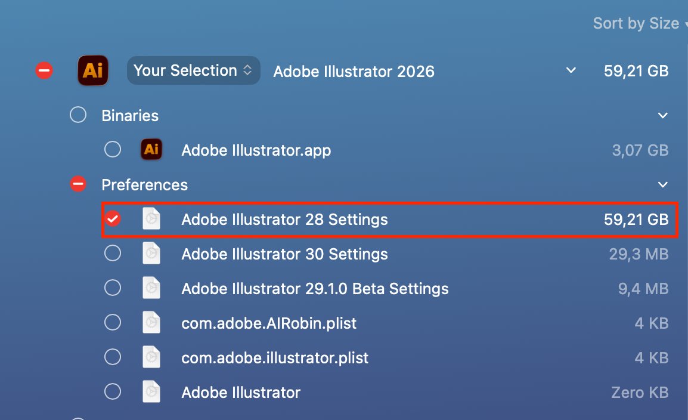Collapse the Binaries section chevron

tap(663, 115)
